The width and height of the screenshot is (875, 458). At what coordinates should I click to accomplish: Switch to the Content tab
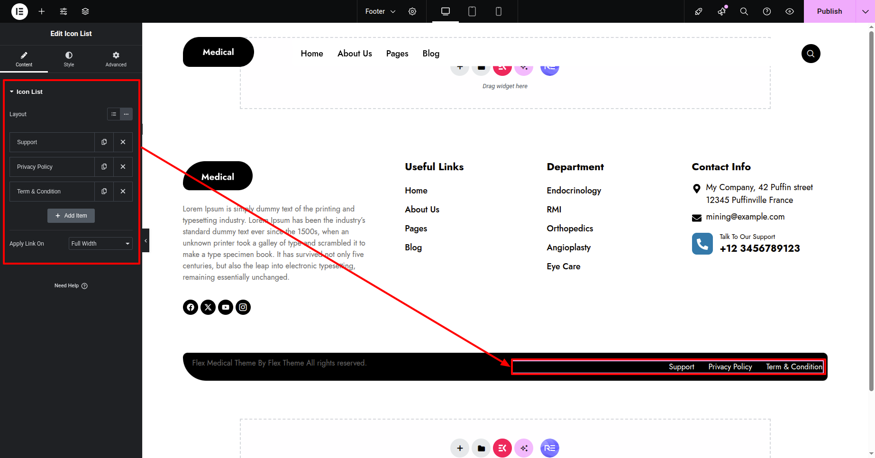point(24,59)
